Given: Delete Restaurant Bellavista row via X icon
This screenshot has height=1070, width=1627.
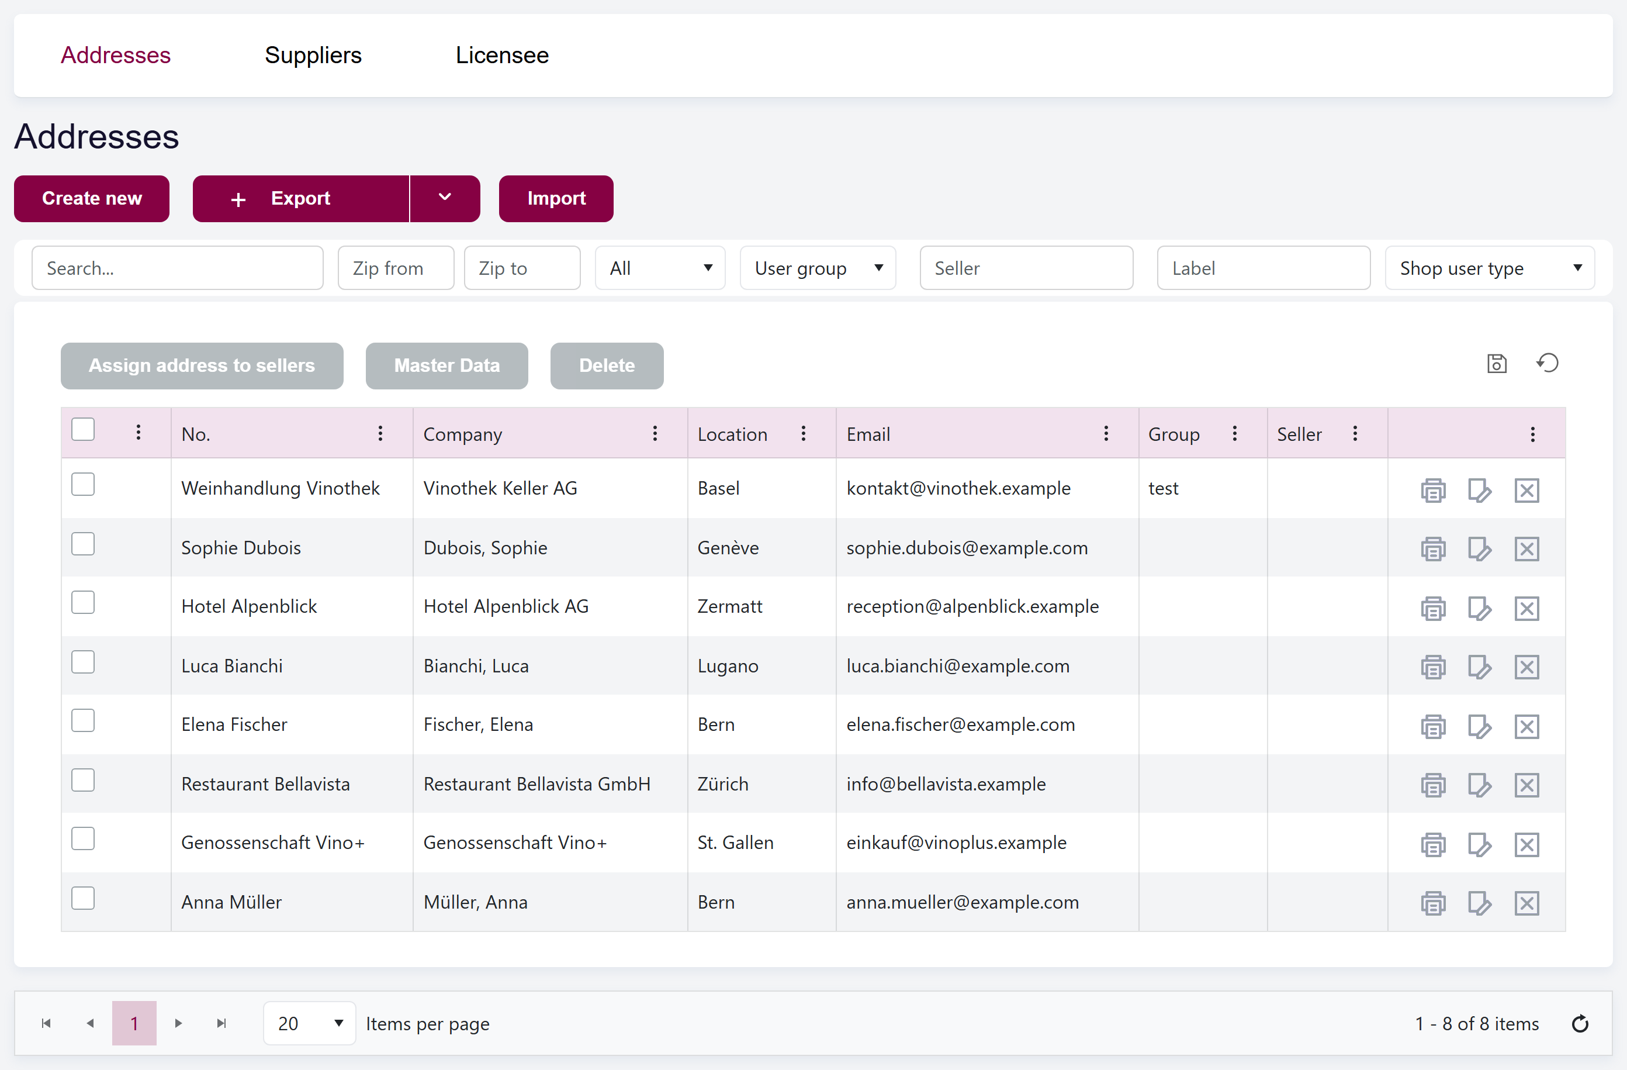Looking at the screenshot, I should pos(1526,785).
